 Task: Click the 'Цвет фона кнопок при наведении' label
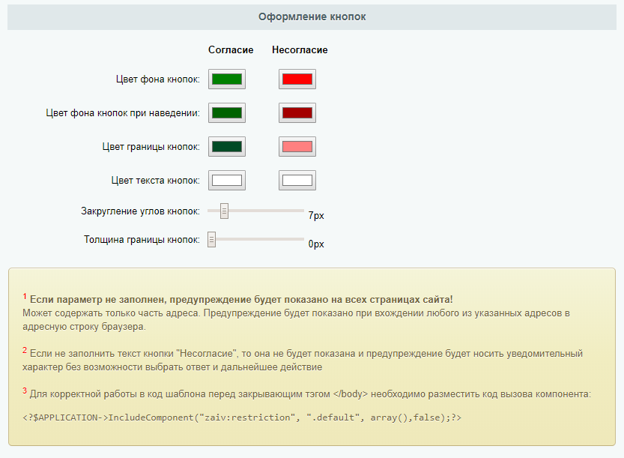123,113
